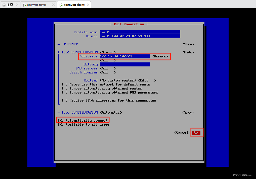
Task: Click the Cancel button
Action: pos(182,132)
